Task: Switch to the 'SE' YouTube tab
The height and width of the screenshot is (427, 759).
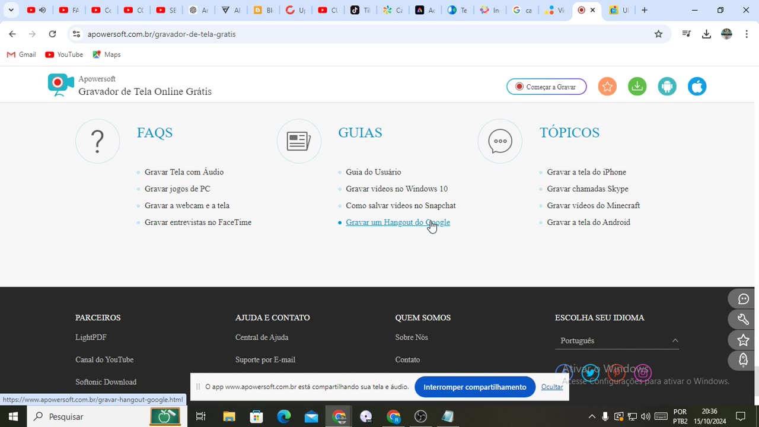Action: pos(167,10)
